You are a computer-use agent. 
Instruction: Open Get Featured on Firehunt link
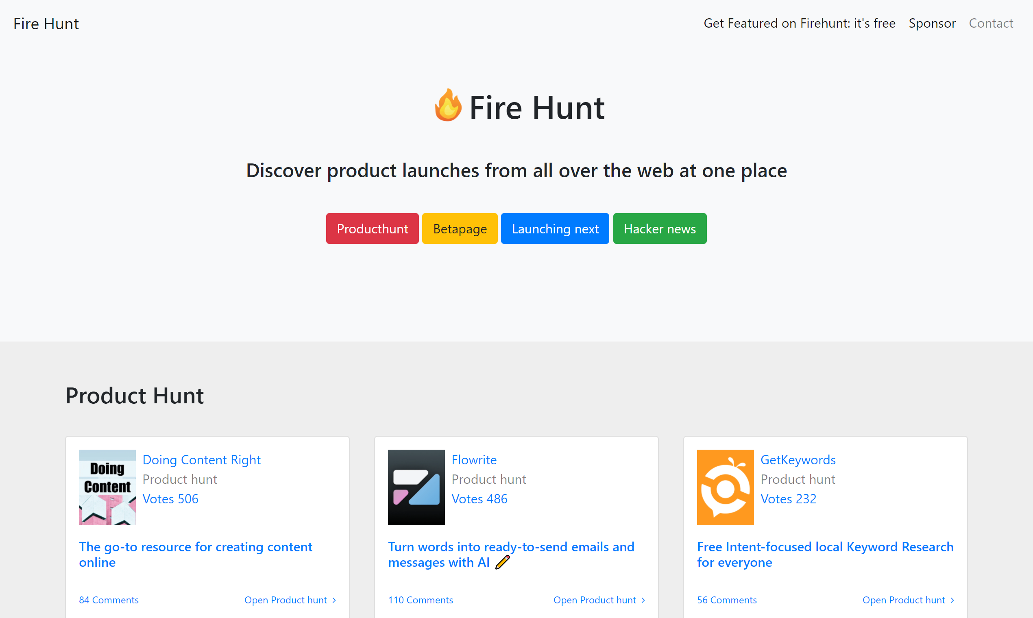point(799,23)
